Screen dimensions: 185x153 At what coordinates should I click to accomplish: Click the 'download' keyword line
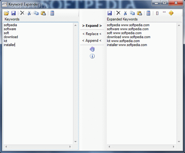11,37
